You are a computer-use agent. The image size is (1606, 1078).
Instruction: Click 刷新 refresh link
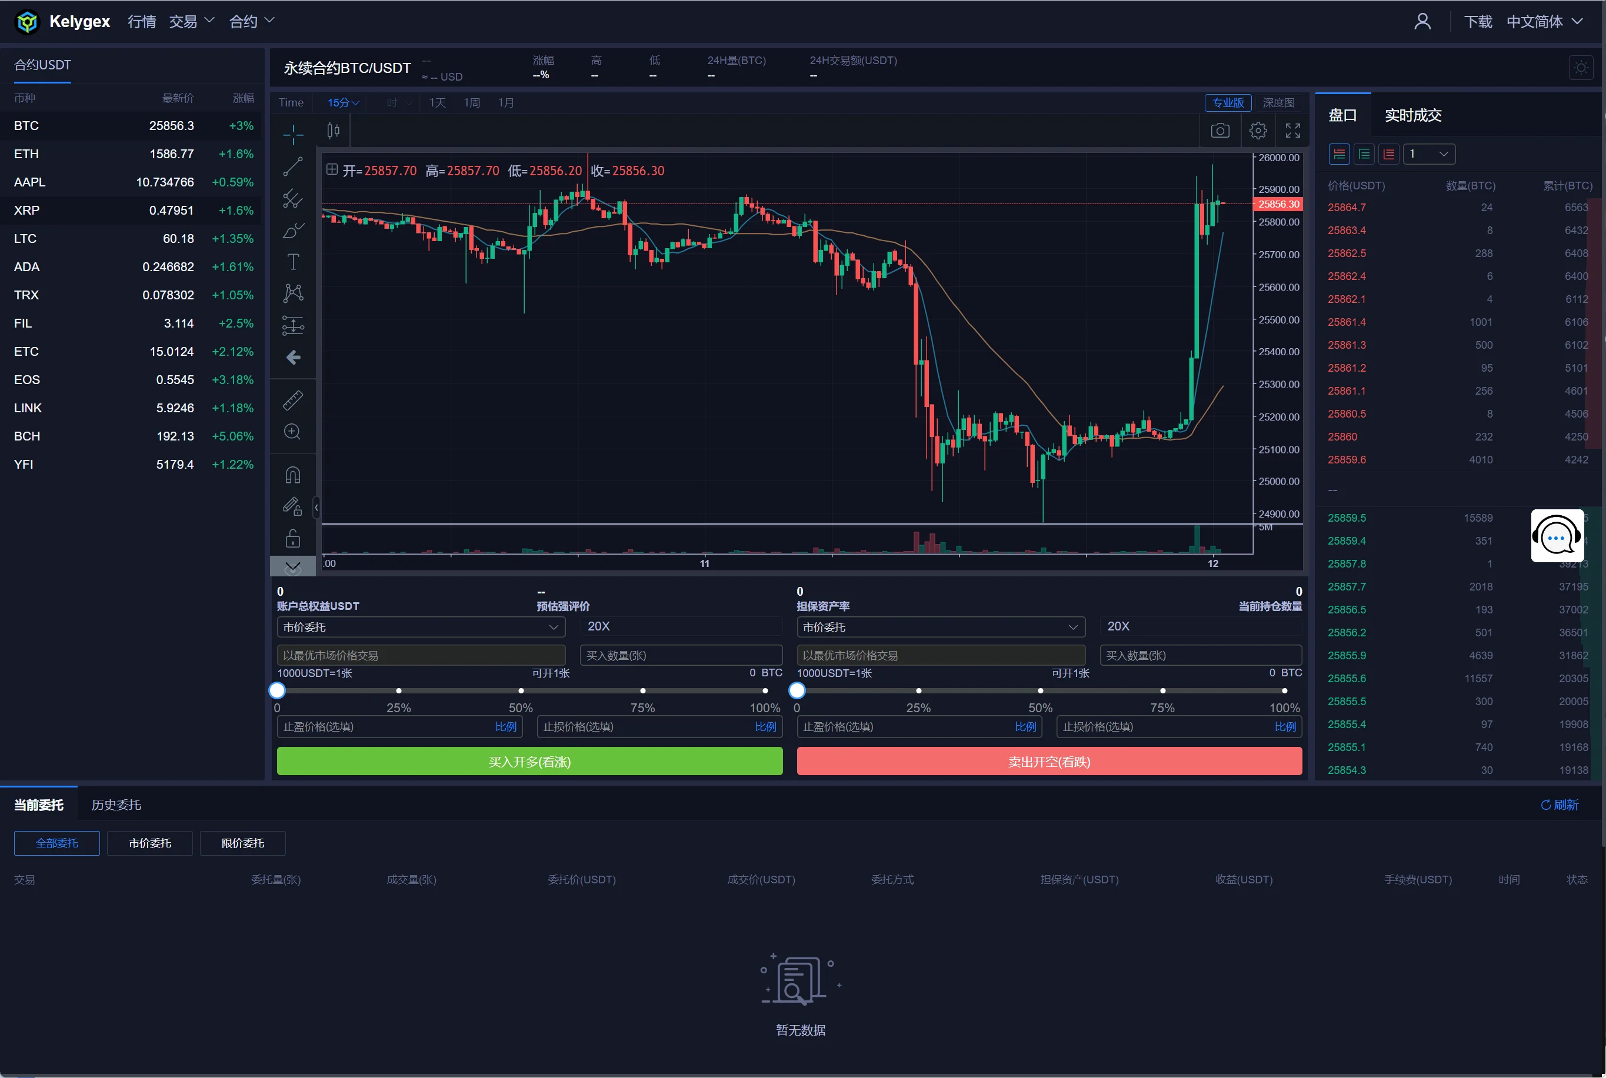coord(1560,805)
